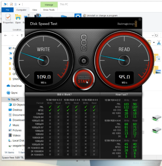The width and height of the screenshot is (162, 166).
Task: Click the Will it Work? header
Action: point(64,94)
